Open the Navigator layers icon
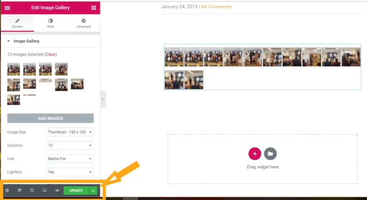367x200 pixels. point(19,190)
